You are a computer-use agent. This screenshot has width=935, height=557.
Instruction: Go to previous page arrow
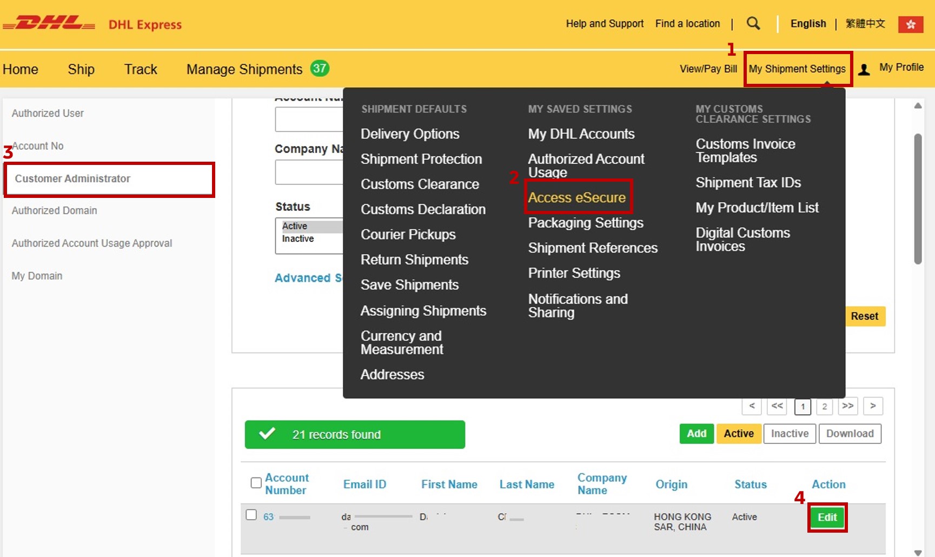[752, 406]
